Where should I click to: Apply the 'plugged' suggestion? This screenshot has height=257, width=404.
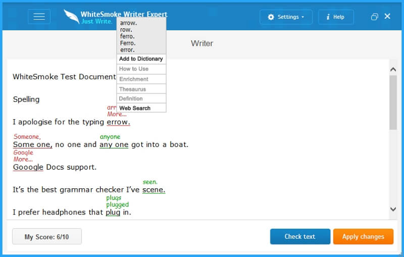(118, 204)
